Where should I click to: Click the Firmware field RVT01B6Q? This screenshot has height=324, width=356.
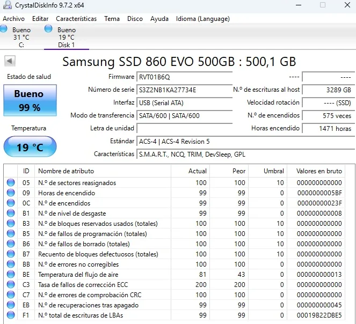[184, 77]
